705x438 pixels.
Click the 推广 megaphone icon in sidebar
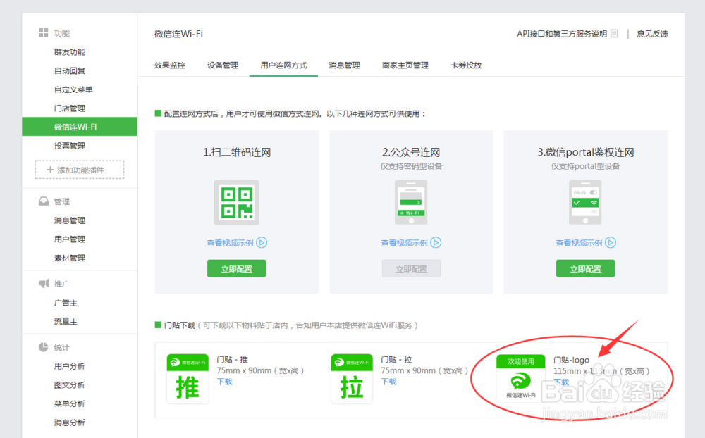44,284
